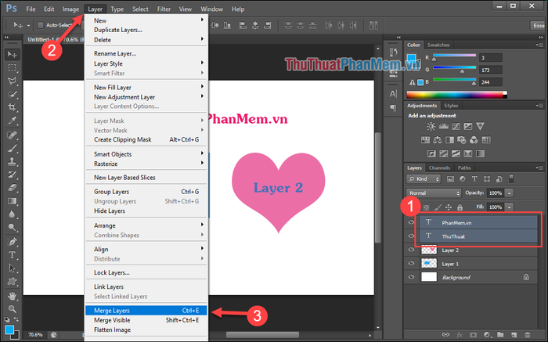Select the Healing Brush tool
This screenshot has height=342, width=548.
13,135
